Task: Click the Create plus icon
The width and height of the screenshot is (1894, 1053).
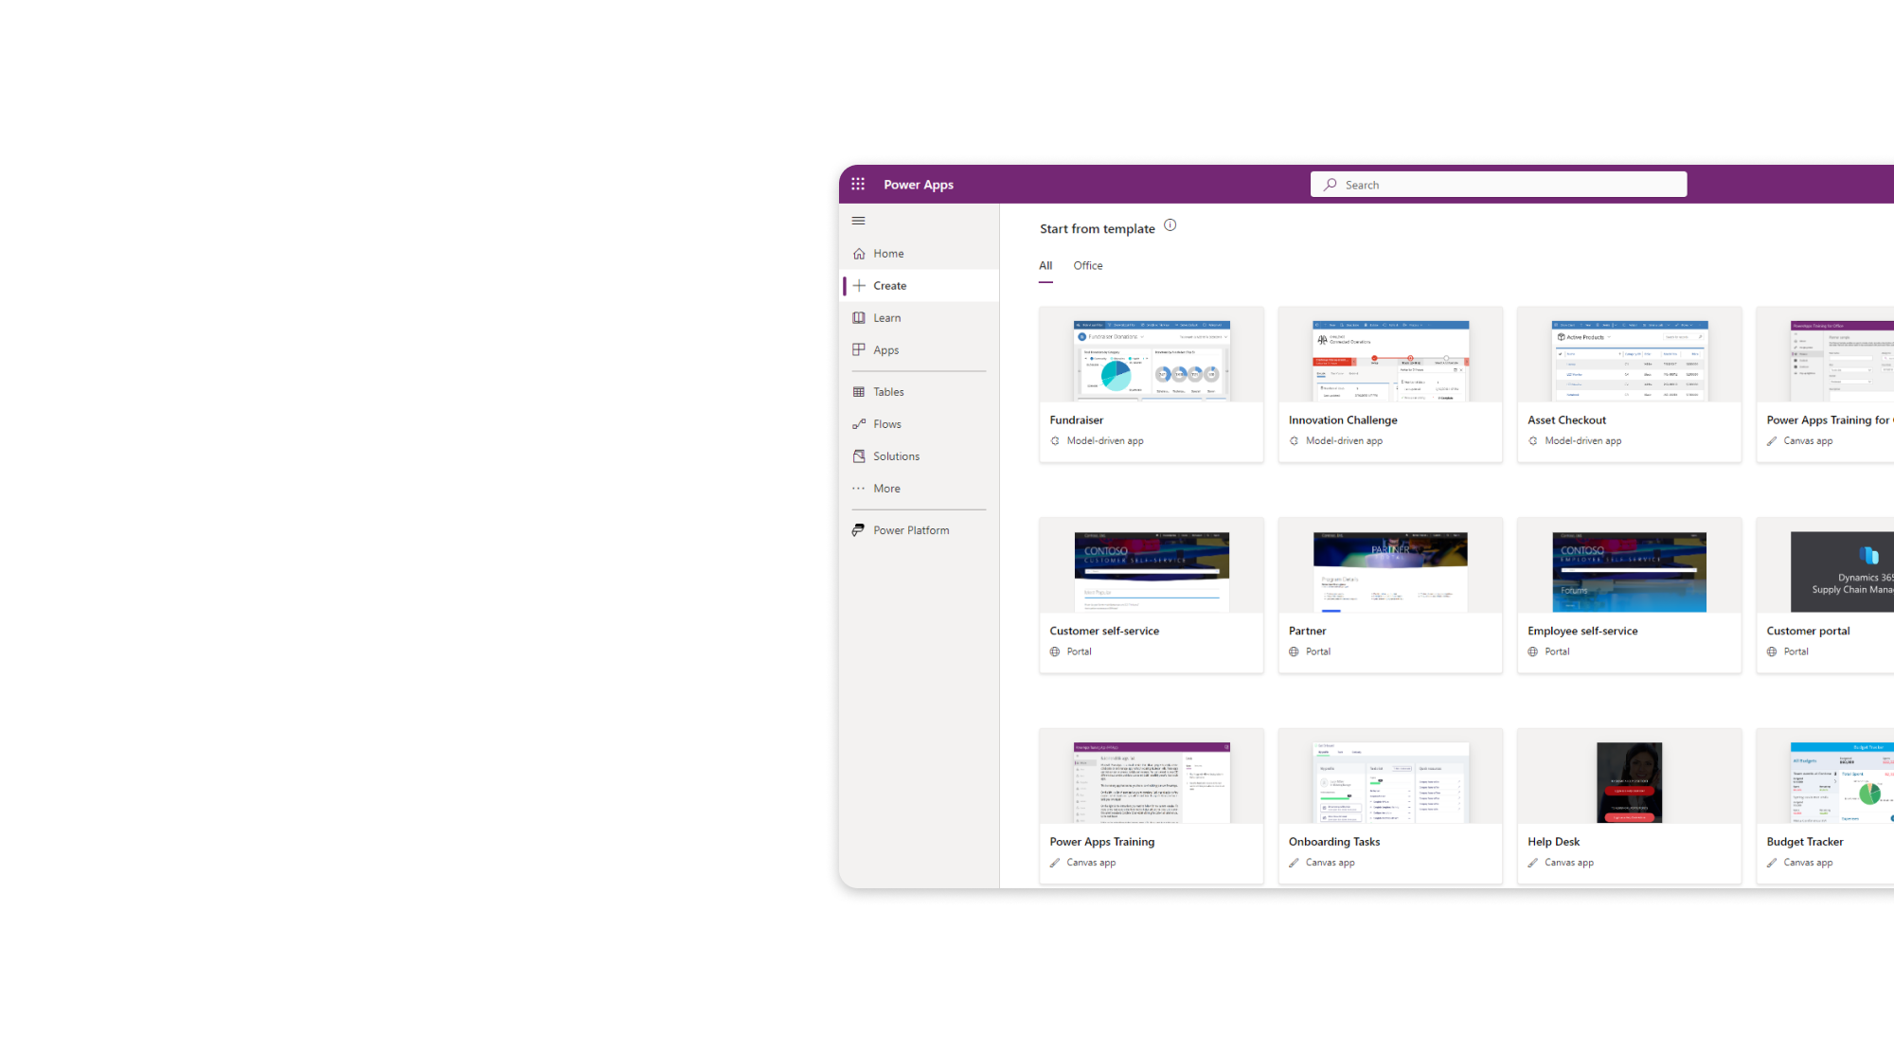Action: tap(859, 286)
